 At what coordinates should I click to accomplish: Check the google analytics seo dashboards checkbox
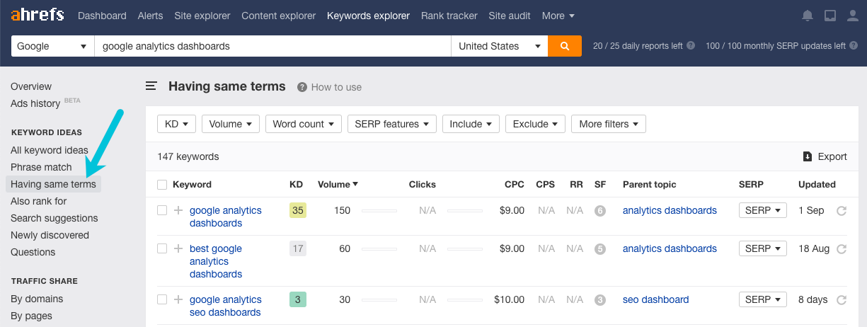(x=162, y=299)
